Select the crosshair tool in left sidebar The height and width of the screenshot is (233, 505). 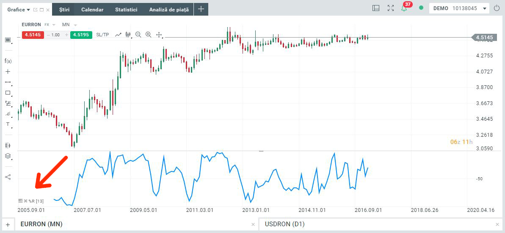tap(8, 72)
